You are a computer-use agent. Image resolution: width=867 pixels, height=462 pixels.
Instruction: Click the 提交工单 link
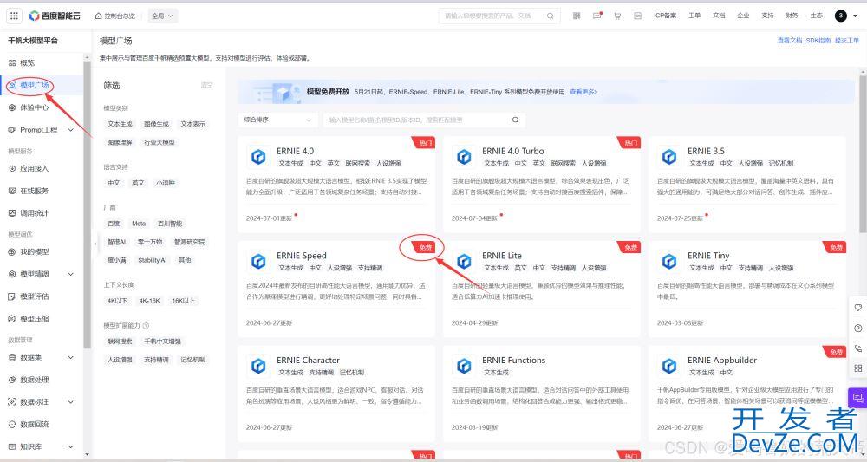(847, 41)
